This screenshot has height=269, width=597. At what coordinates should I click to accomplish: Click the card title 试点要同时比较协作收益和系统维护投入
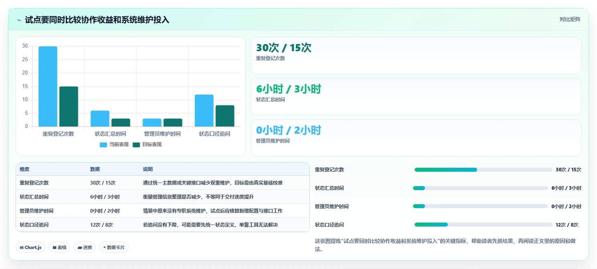97,20
